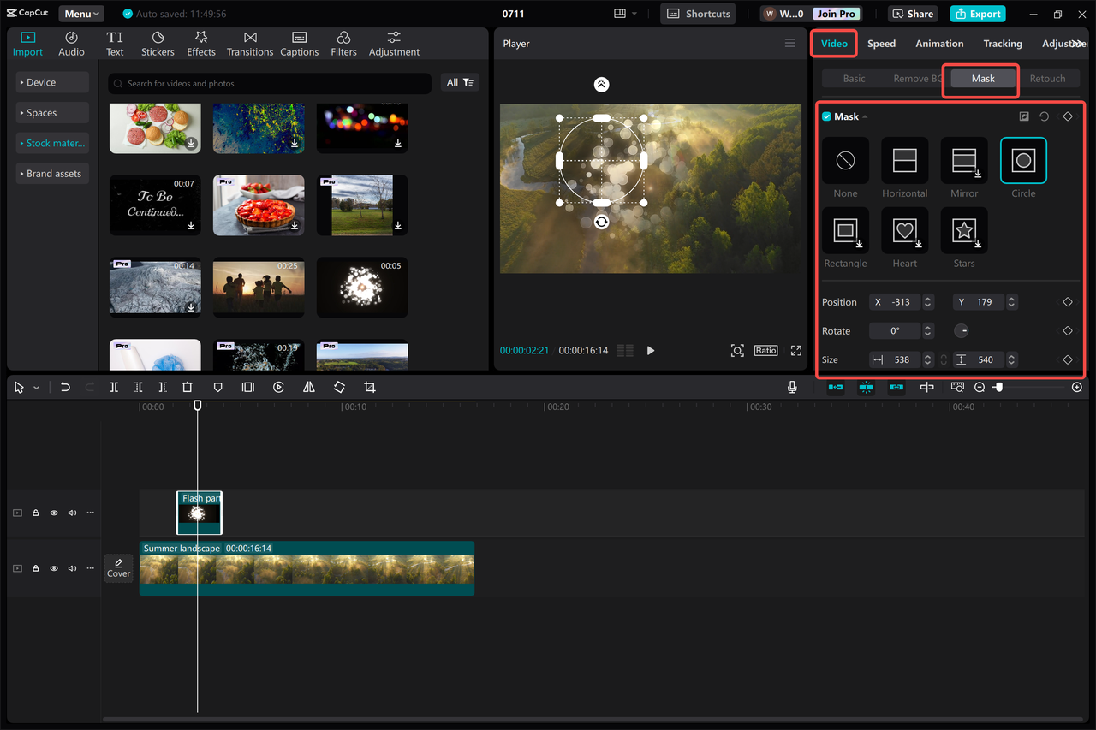Click the Rotate clip icon

point(339,388)
